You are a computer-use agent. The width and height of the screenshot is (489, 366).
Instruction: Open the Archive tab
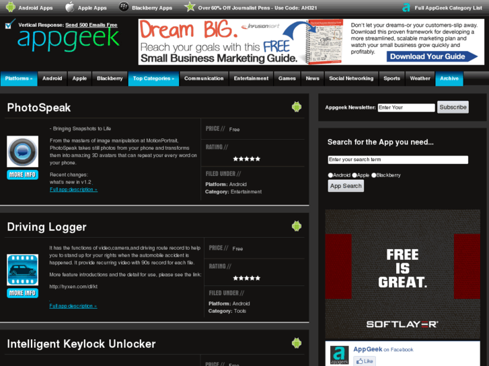pos(449,79)
